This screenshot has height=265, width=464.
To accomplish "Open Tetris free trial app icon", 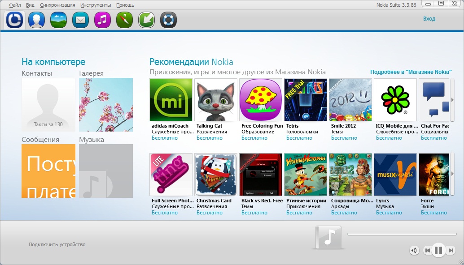I will [x=306, y=100].
